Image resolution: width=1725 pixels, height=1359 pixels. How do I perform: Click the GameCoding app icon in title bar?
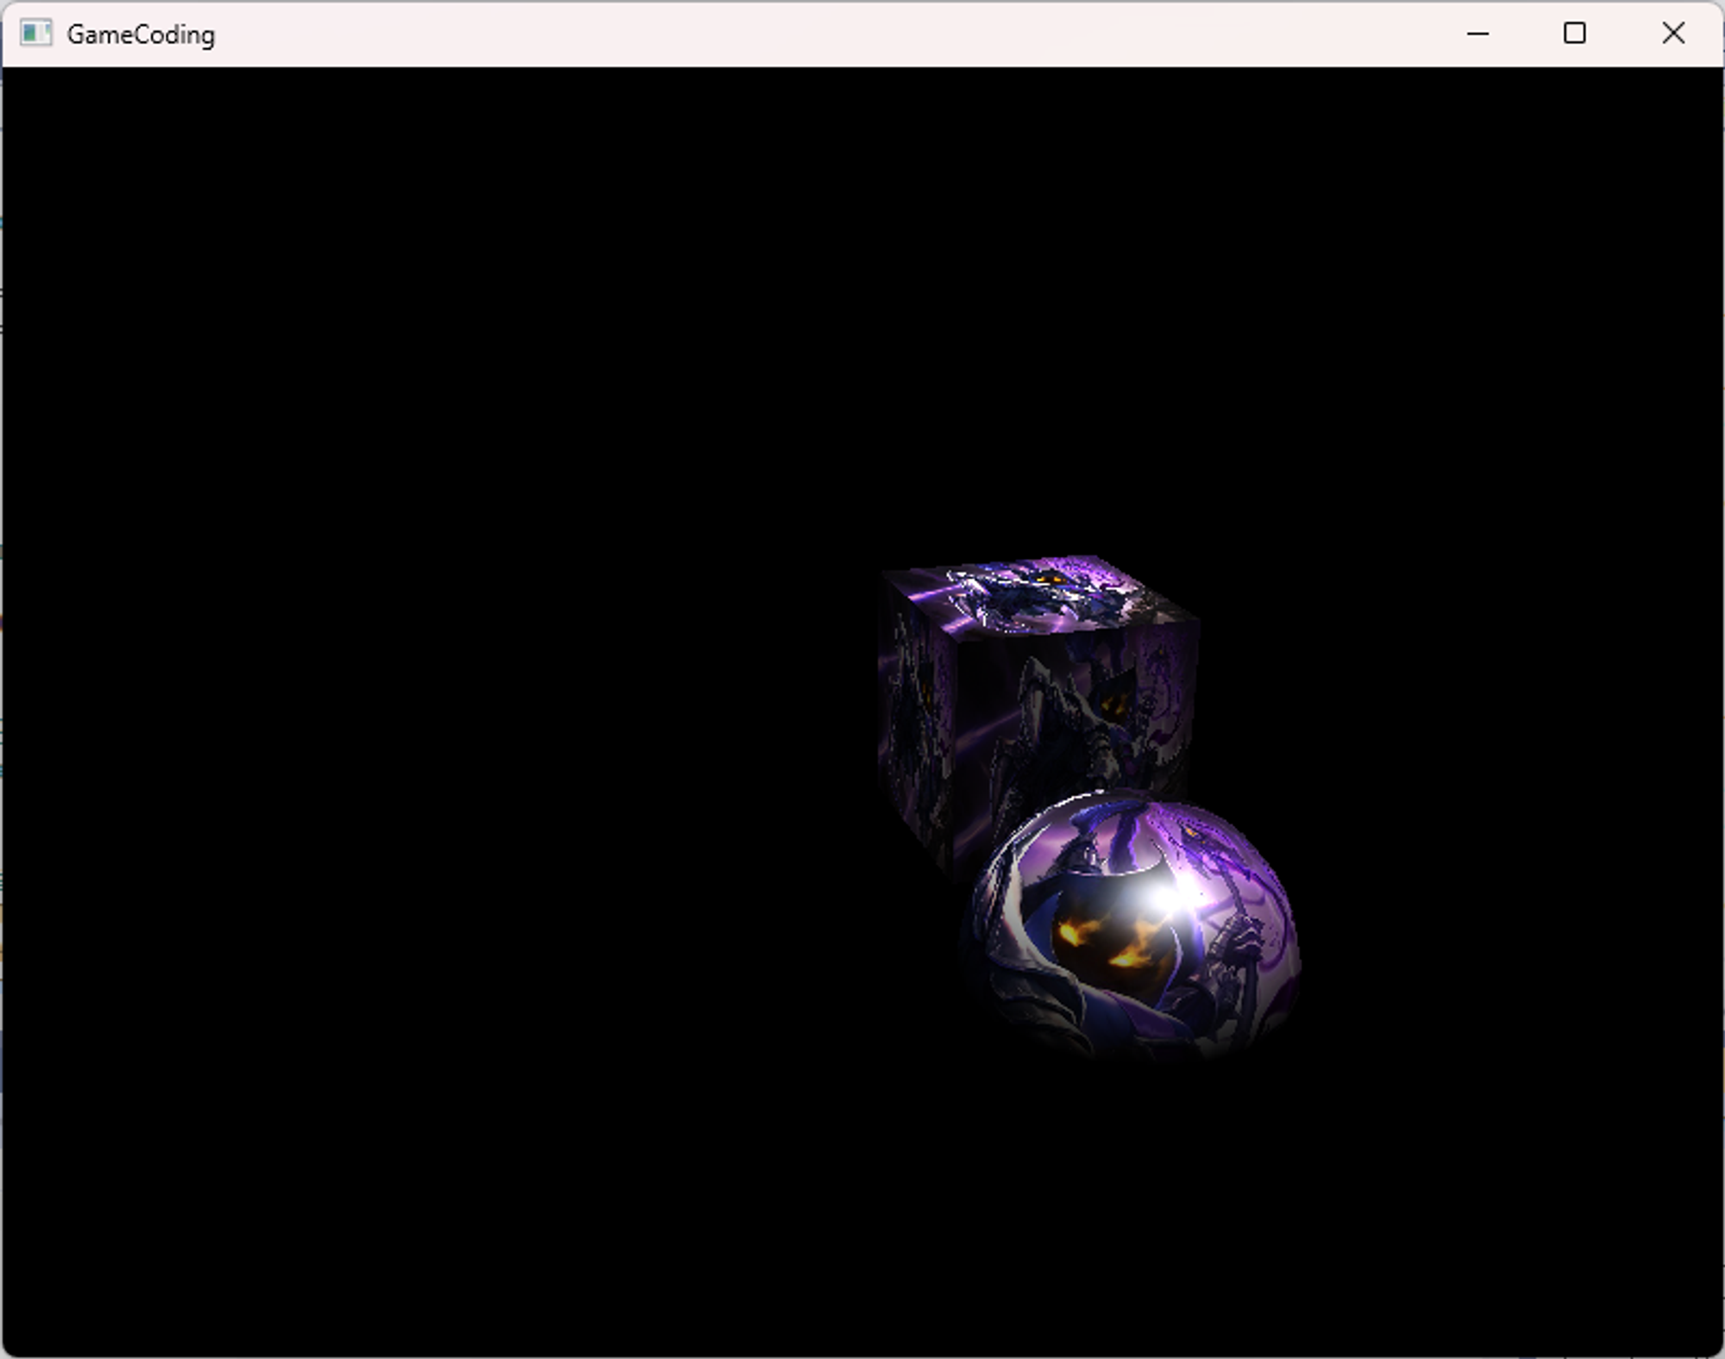[x=35, y=34]
